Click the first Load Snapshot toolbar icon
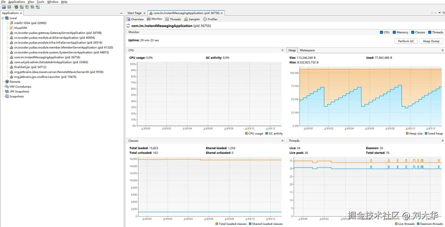 3,7
